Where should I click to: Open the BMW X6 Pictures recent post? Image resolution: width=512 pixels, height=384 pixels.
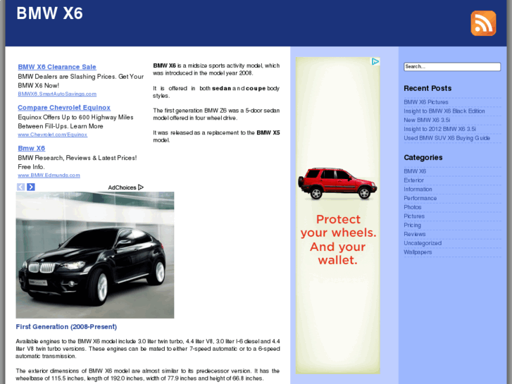pos(426,102)
